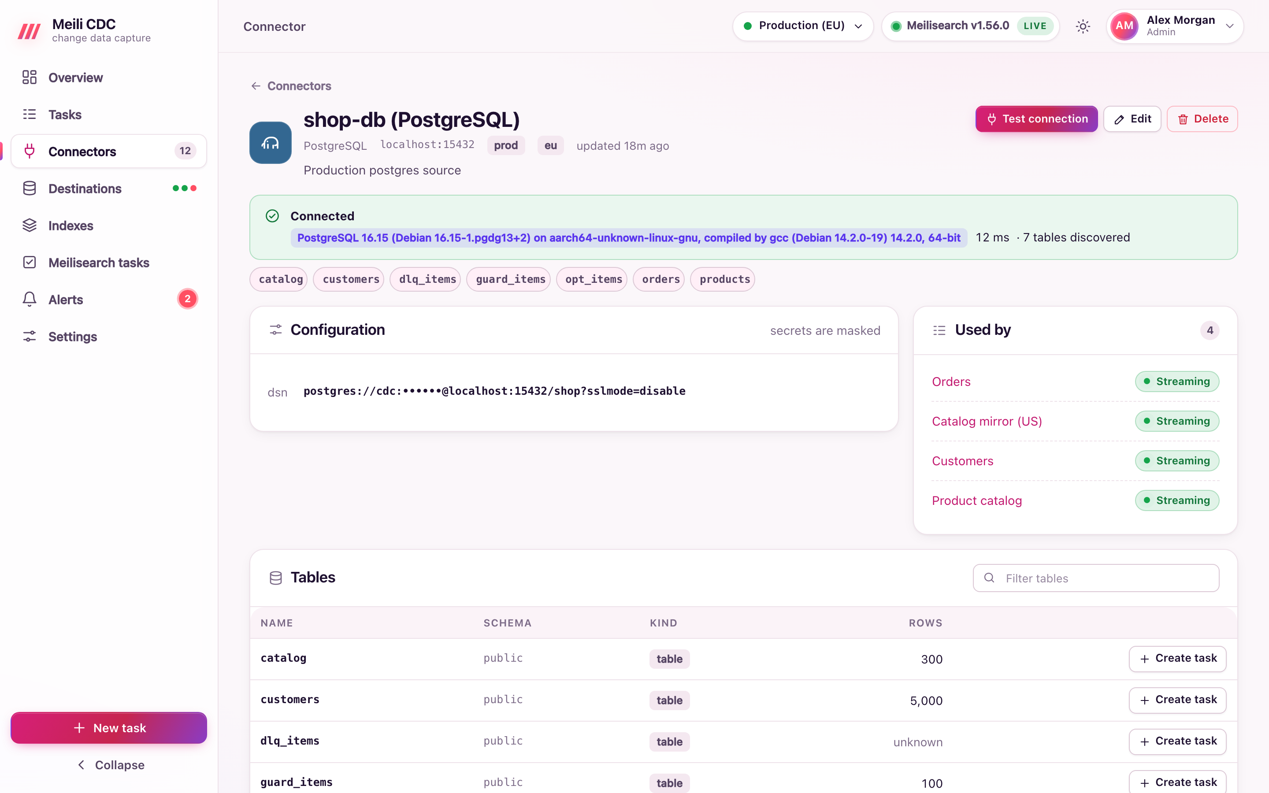The image size is (1269, 793).
Task: Go to Overview in sidebar
Action: 109,78
